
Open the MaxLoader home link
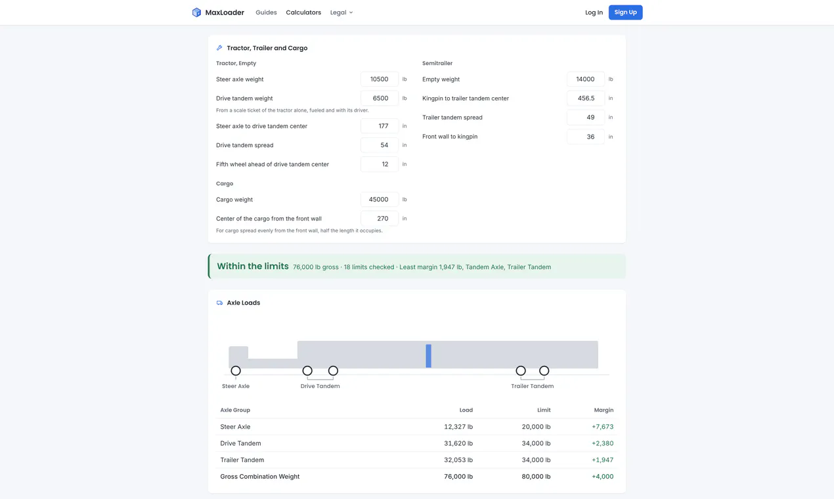218,12
